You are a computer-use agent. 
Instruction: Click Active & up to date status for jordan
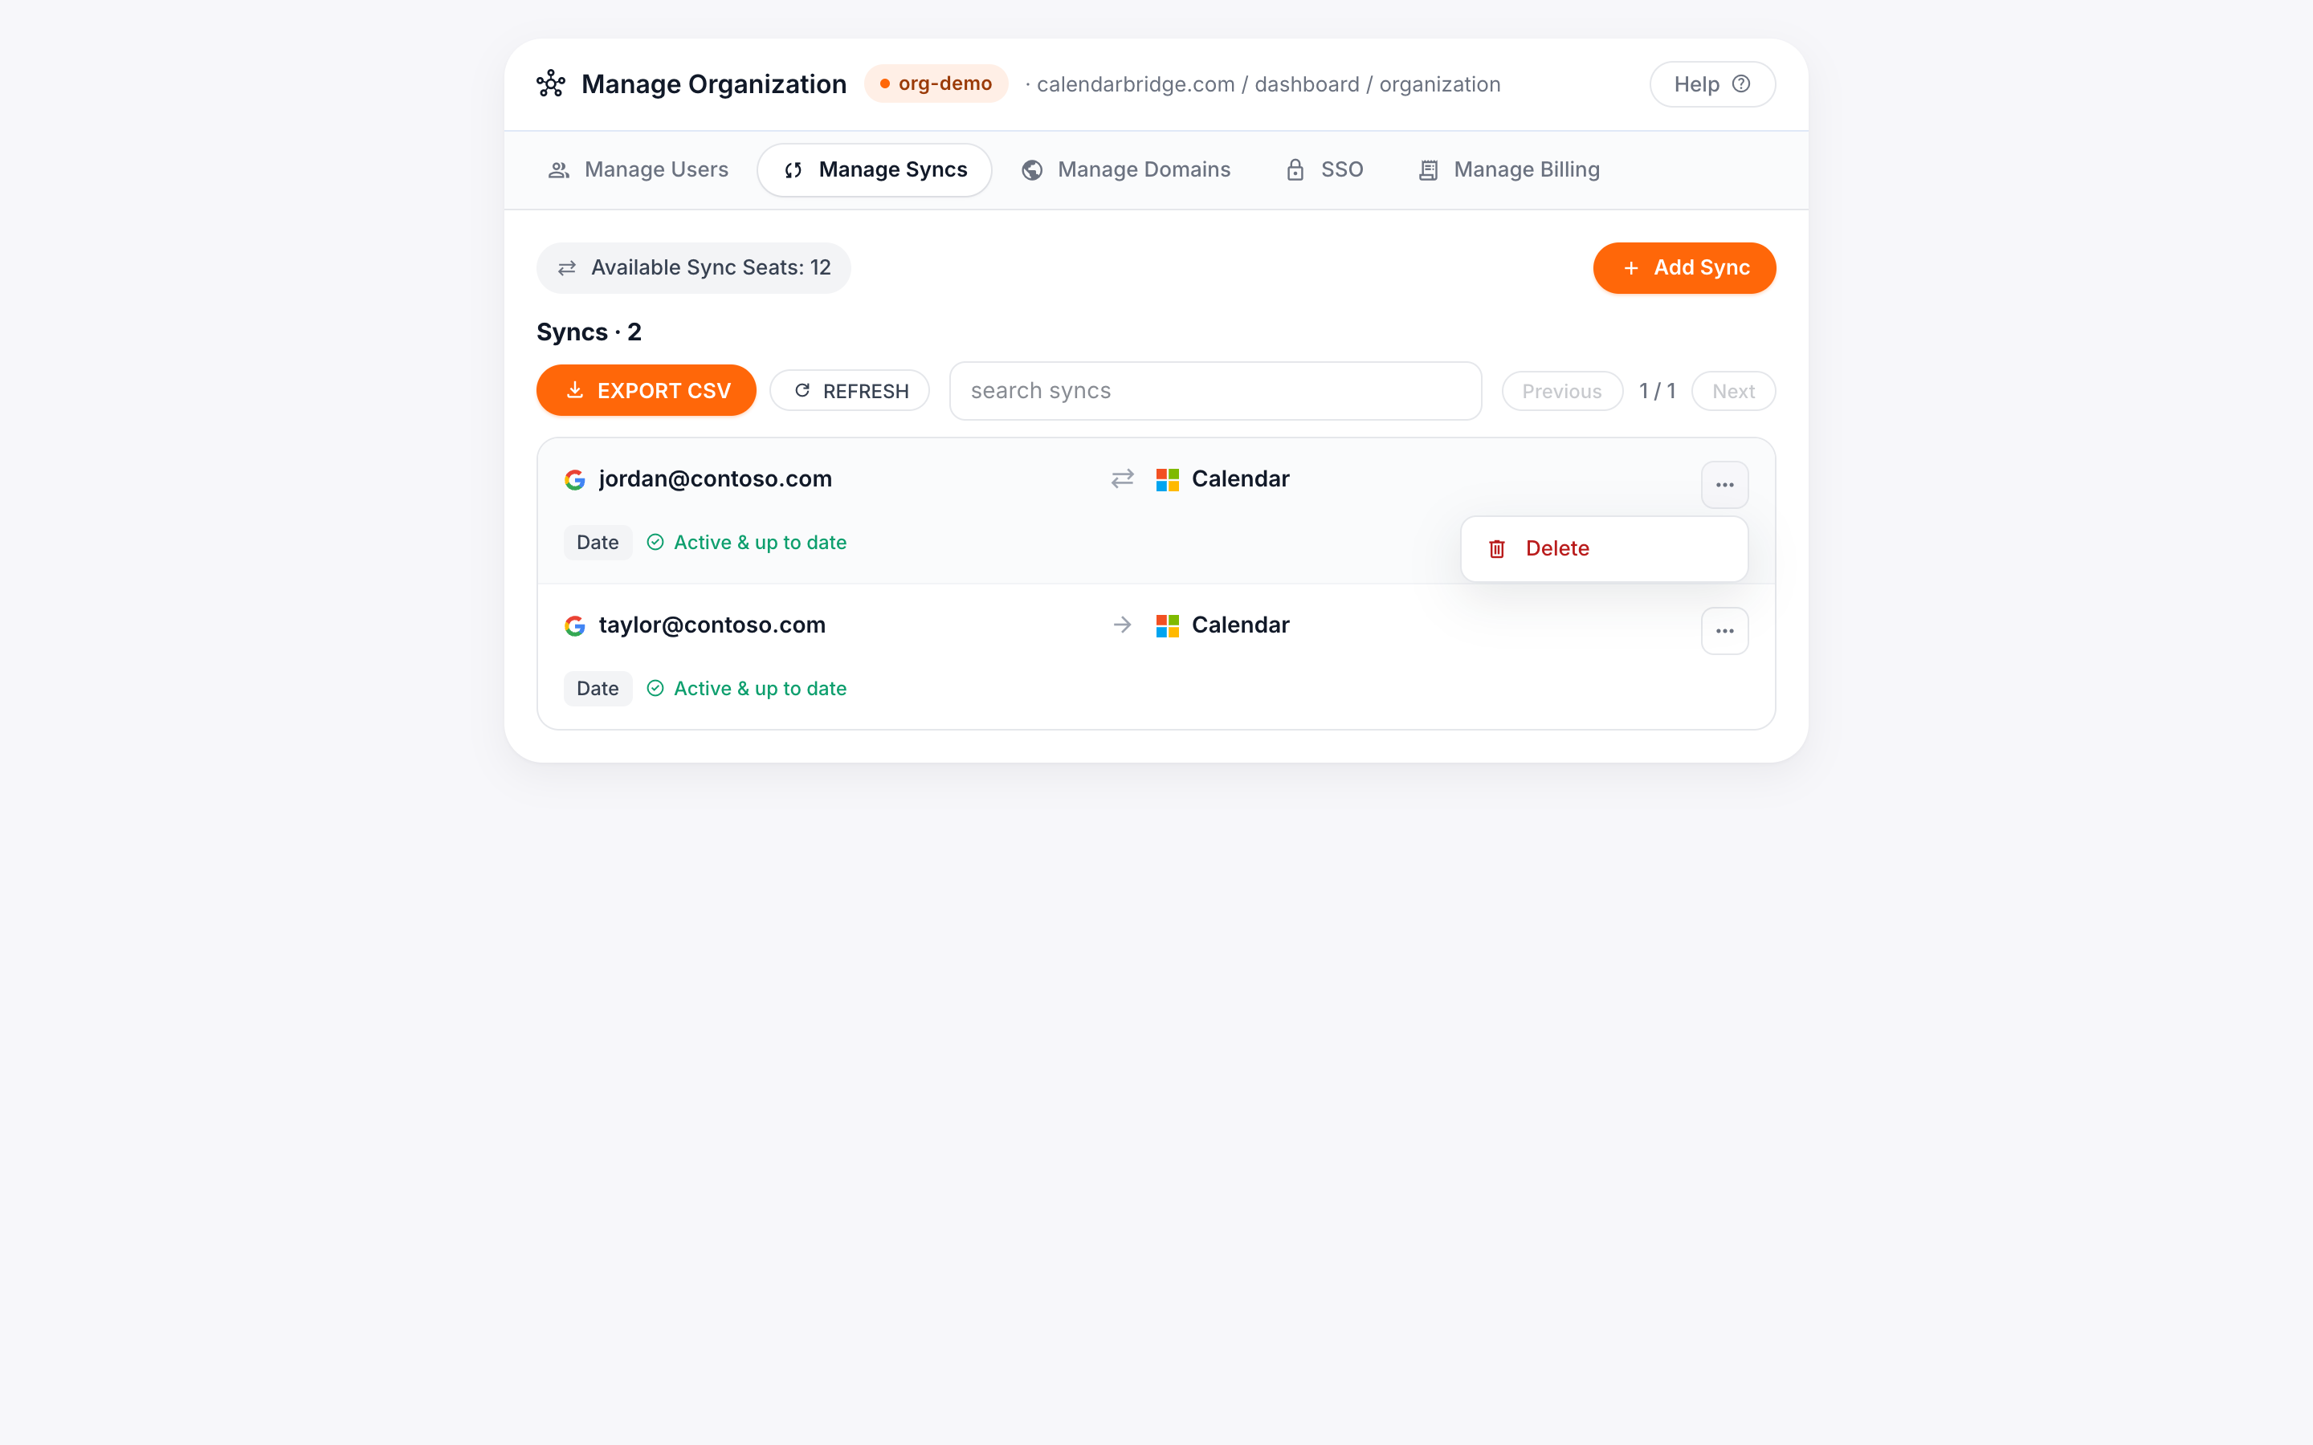(x=760, y=542)
